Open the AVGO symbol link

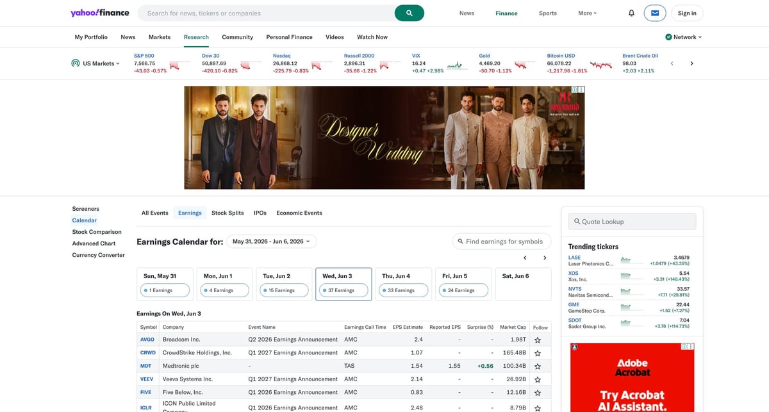point(147,340)
